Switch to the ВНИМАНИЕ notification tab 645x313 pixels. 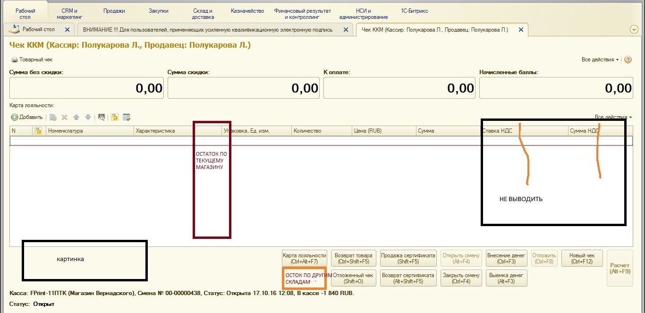(208, 29)
